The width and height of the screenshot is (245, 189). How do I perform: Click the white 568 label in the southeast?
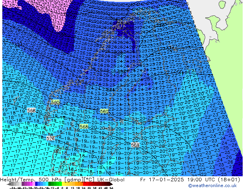point(135,145)
